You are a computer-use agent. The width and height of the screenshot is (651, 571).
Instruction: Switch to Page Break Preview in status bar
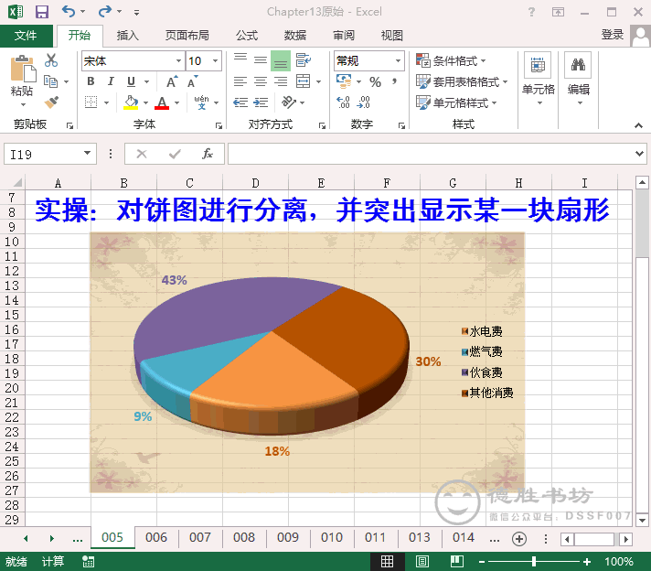[x=456, y=562]
